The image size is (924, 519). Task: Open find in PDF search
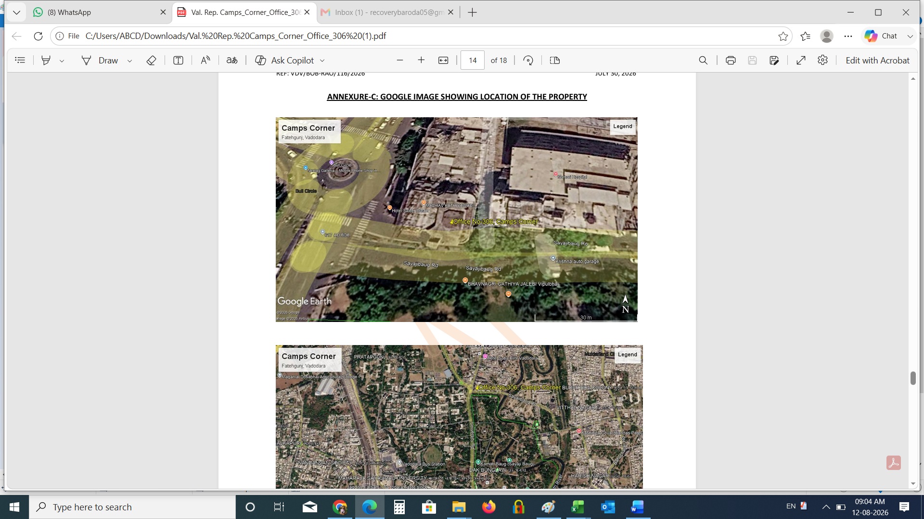click(703, 60)
